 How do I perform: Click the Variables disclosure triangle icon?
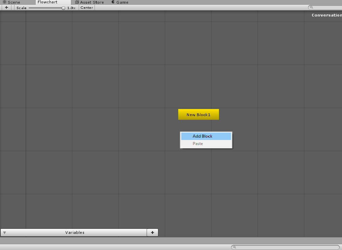[4, 232]
